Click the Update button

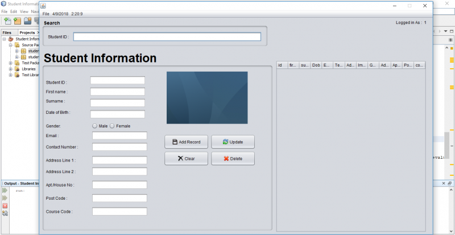click(233, 142)
